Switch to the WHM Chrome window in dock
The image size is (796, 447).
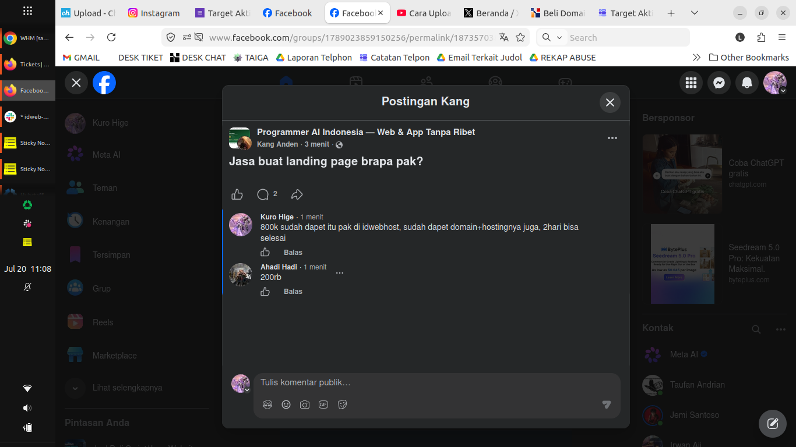(x=27, y=38)
